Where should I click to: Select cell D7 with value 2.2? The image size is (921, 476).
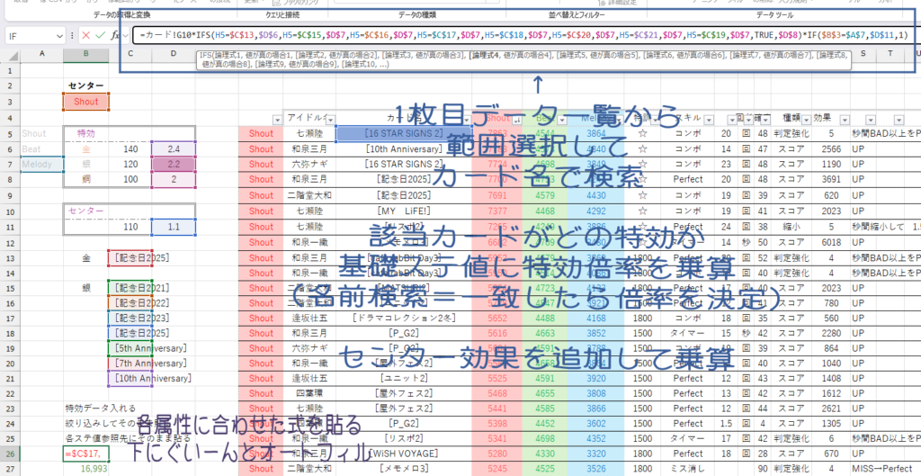pyautogui.click(x=174, y=165)
